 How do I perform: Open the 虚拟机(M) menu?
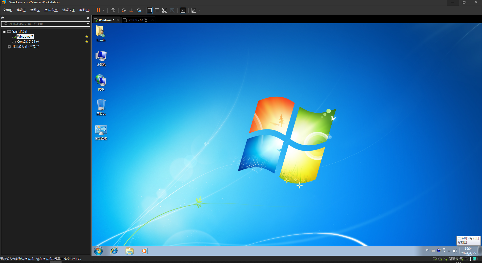pyautogui.click(x=51, y=10)
